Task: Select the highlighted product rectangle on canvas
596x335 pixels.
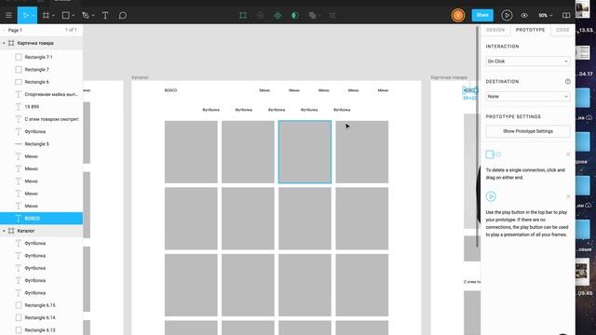Action: tap(305, 152)
